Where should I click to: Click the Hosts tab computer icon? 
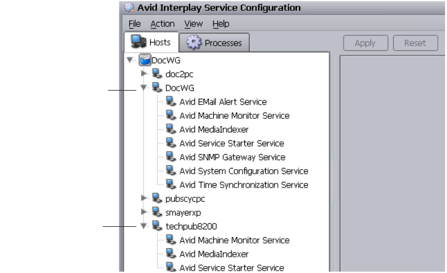[138, 42]
